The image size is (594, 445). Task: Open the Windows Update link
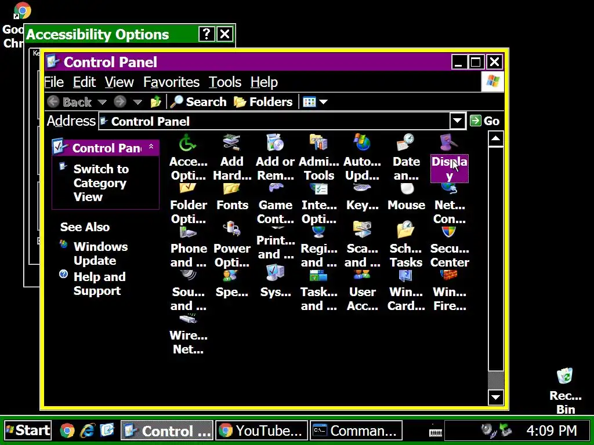[x=100, y=254]
